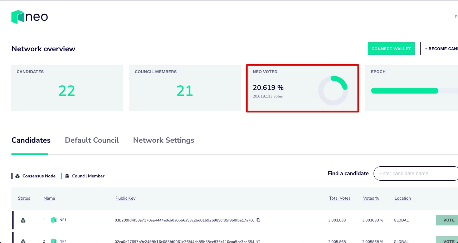Click the Neo logo in the header
The height and width of the screenshot is (243, 458).
(x=29, y=16)
